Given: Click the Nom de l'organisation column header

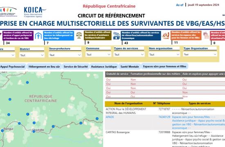Looking at the screenshot, I should point(128,103).
